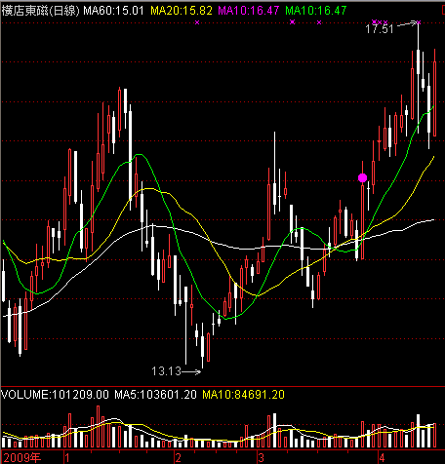
Task: Select the magenta MA10:16.47 indicator label
Action: click(249, 11)
